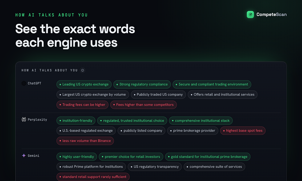Click 'Largest US crypto exchange by volume' pill

[93, 94]
